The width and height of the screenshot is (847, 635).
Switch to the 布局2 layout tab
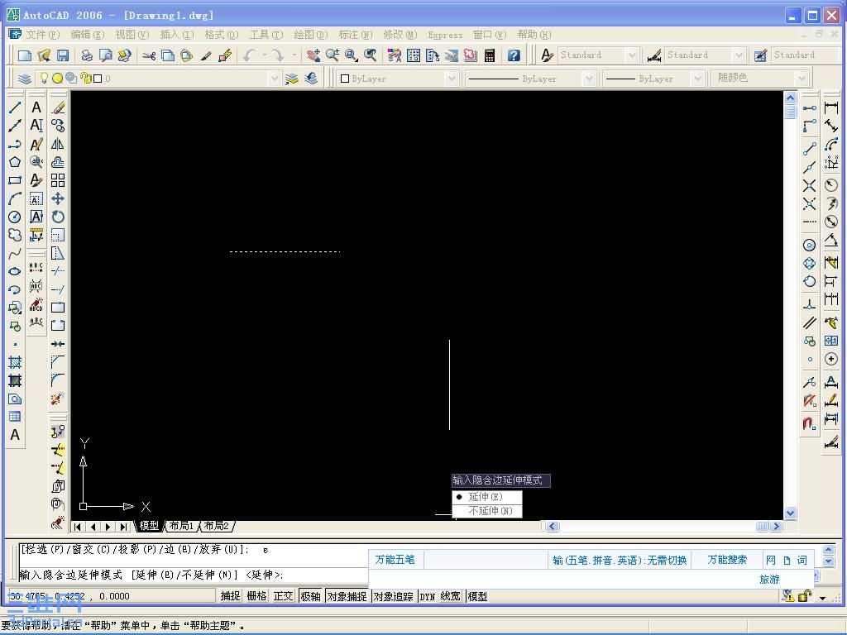click(217, 526)
